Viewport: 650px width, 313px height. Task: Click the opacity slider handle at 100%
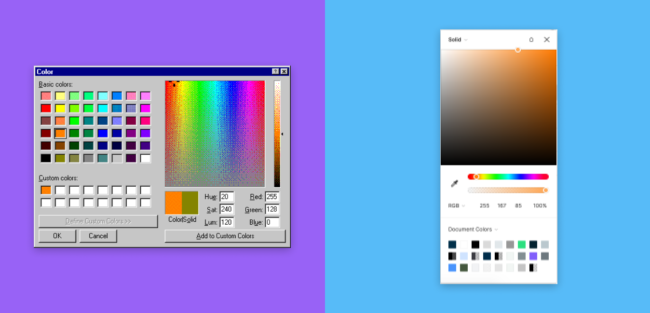(545, 190)
